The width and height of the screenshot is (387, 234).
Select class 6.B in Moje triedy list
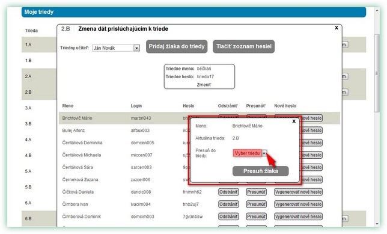click(x=28, y=219)
